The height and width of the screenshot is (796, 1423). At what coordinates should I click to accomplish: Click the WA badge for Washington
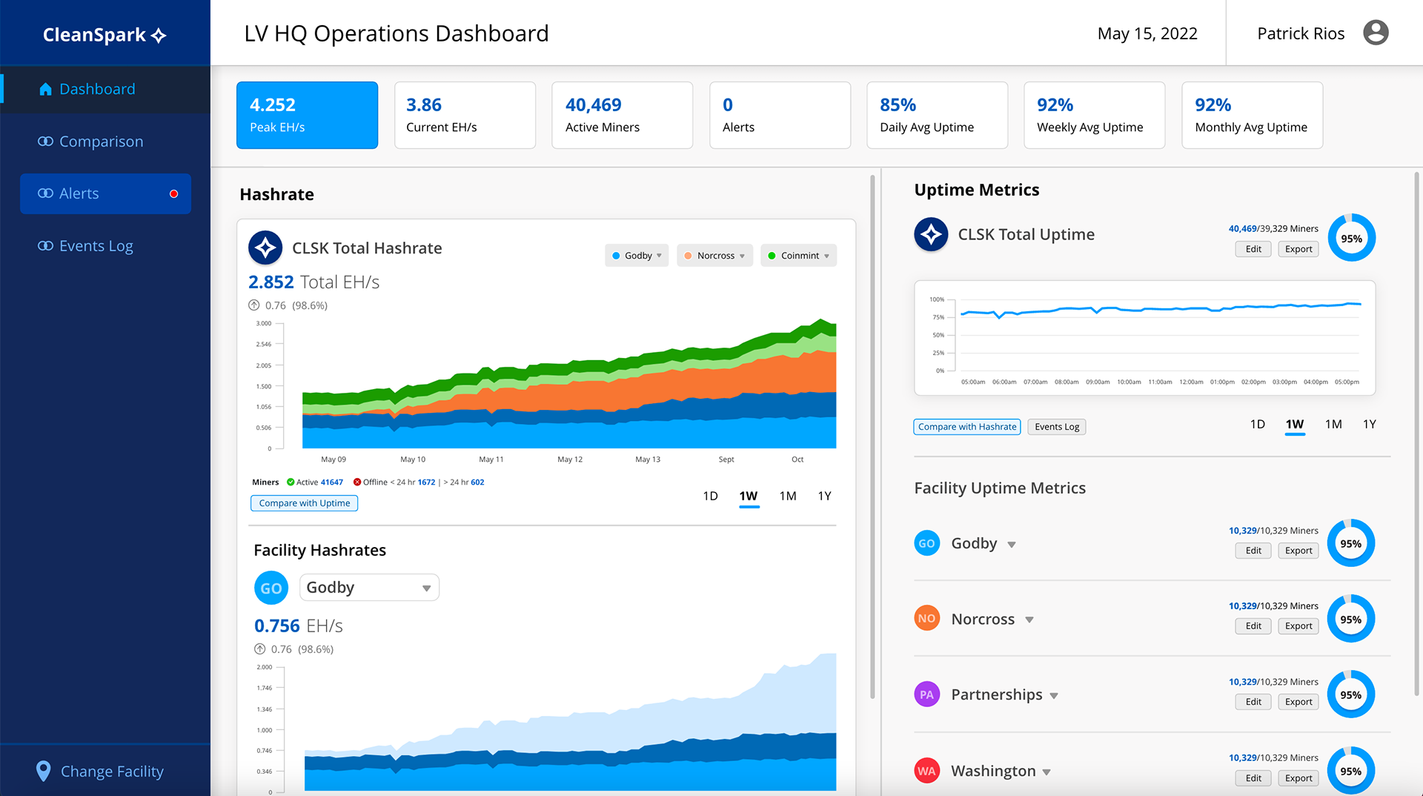pyautogui.click(x=926, y=771)
